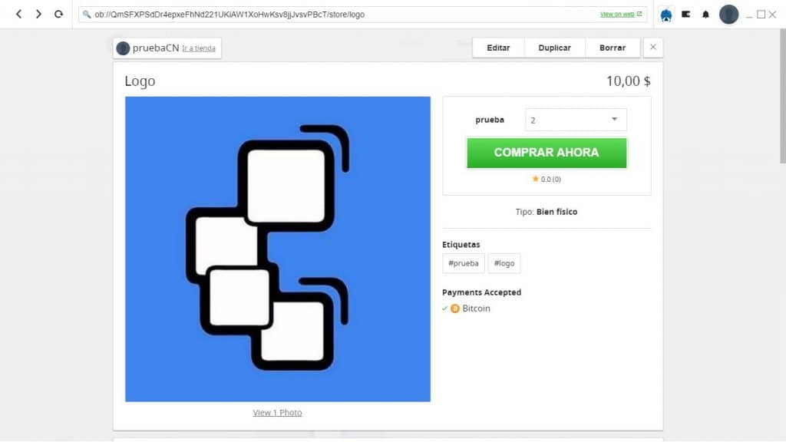Open the 'View on web' link
786x442 pixels.
[x=620, y=14]
